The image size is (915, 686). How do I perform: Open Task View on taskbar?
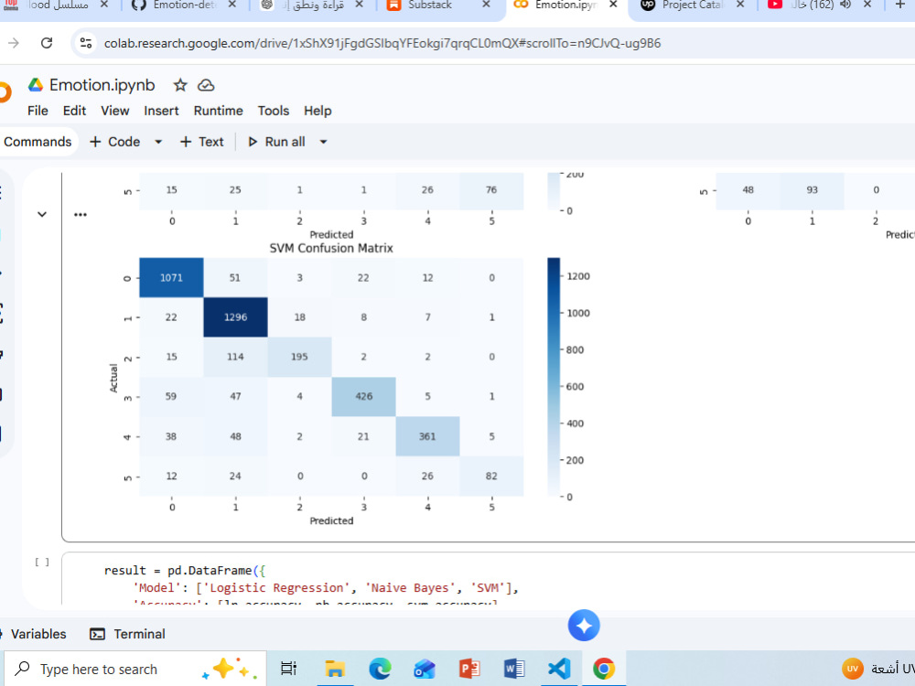pyautogui.click(x=288, y=669)
